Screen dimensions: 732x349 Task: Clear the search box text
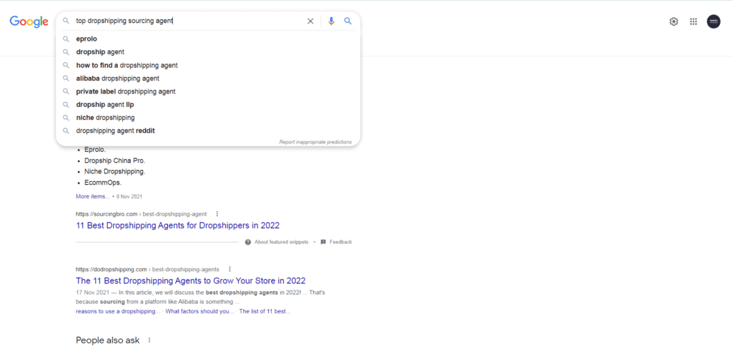[x=310, y=21]
